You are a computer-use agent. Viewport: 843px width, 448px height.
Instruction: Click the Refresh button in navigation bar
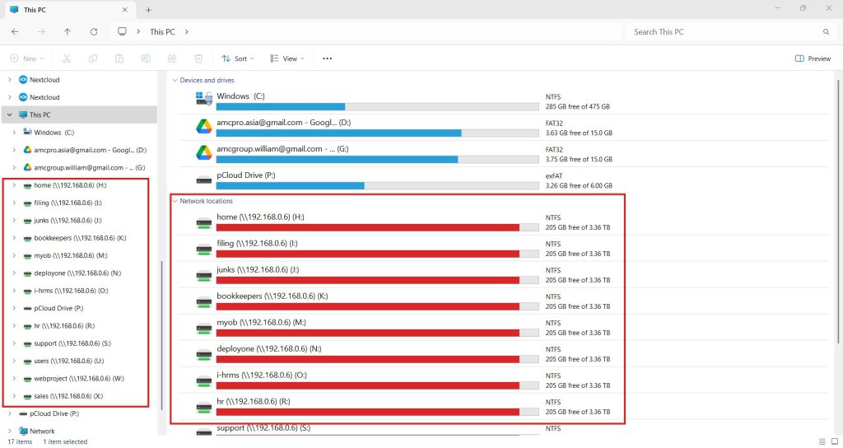94,31
